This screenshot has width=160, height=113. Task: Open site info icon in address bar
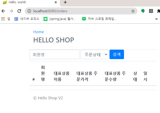(29, 11)
